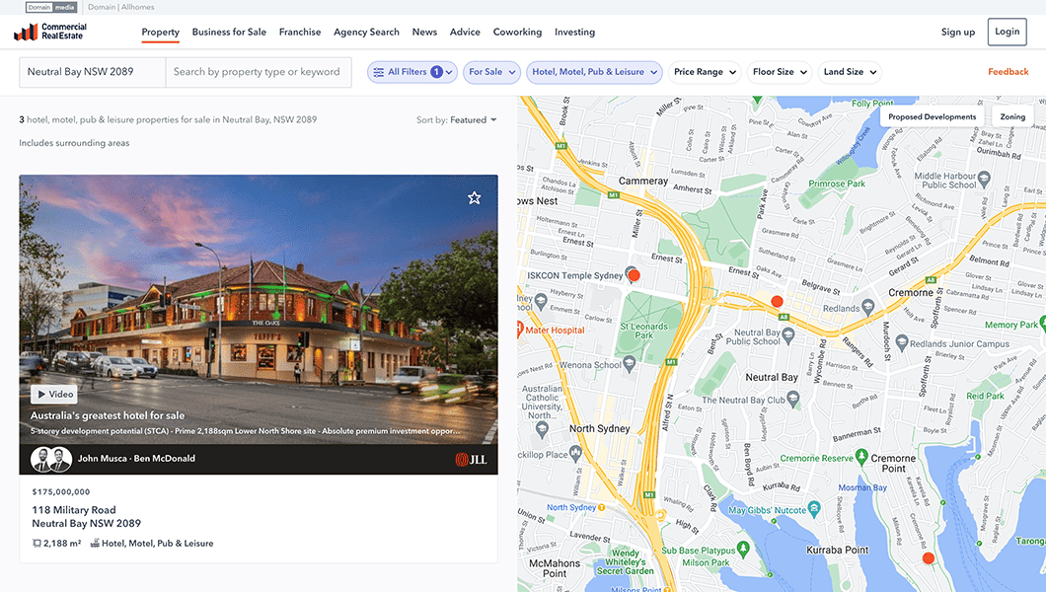The image size is (1046, 592).
Task: Click the $175,000,000 price text
Action: pyautogui.click(x=61, y=492)
